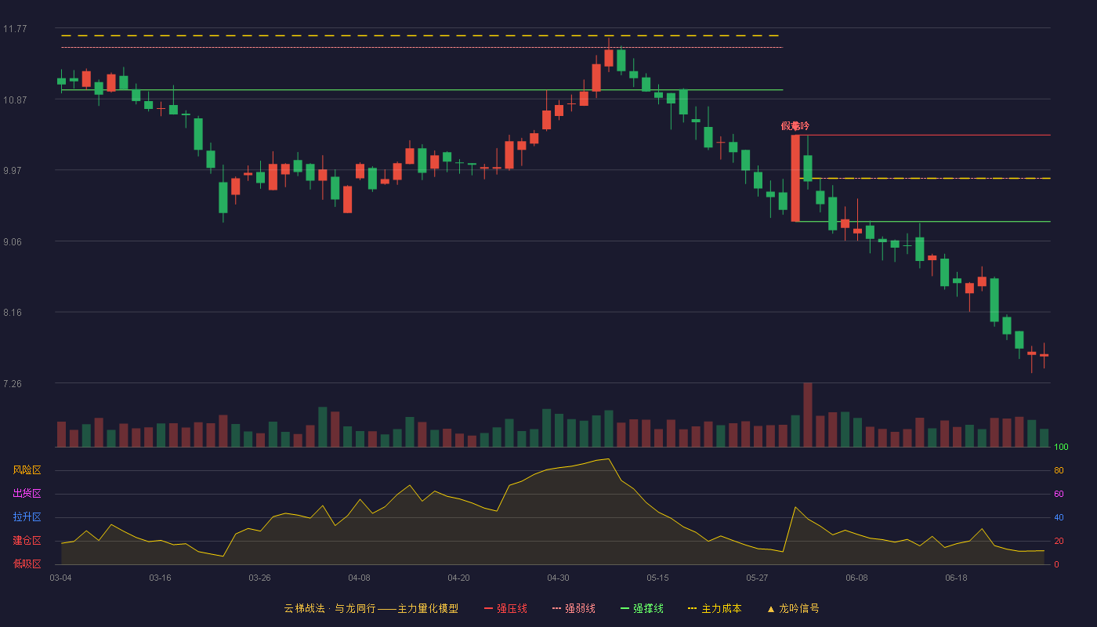
Task: Click the 03-16 date label
Action: click(x=160, y=578)
